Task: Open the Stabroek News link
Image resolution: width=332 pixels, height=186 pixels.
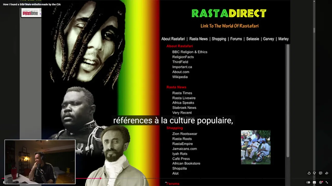Action: point(184,108)
